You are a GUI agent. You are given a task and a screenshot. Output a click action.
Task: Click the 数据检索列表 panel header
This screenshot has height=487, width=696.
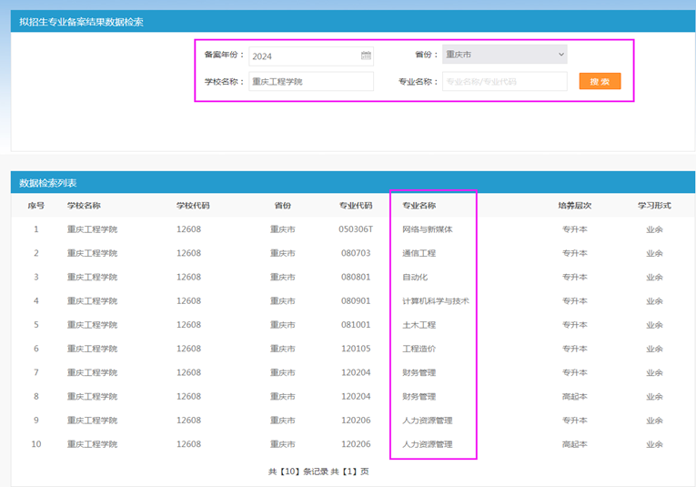click(48, 183)
